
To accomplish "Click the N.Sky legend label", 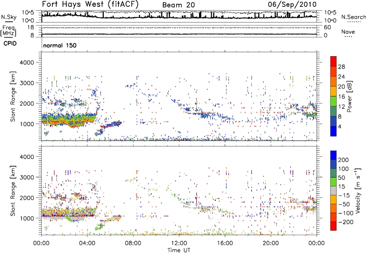I will [x=9, y=17].
